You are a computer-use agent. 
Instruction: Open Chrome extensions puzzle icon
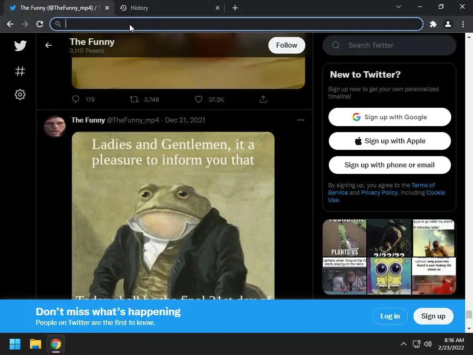(433, 24)
